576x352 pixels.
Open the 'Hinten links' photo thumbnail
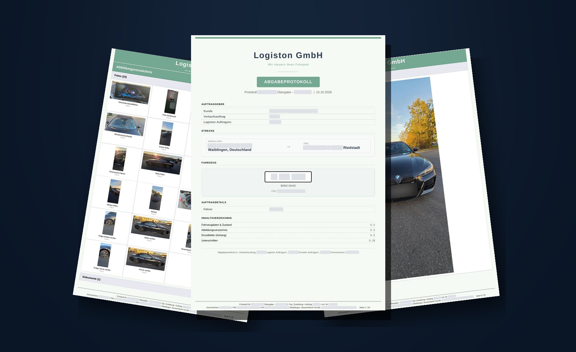coord(115,191)
